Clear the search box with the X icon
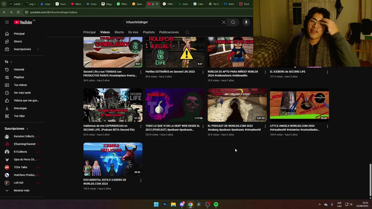This screenshot has width=372, height=209. (224, 22)
